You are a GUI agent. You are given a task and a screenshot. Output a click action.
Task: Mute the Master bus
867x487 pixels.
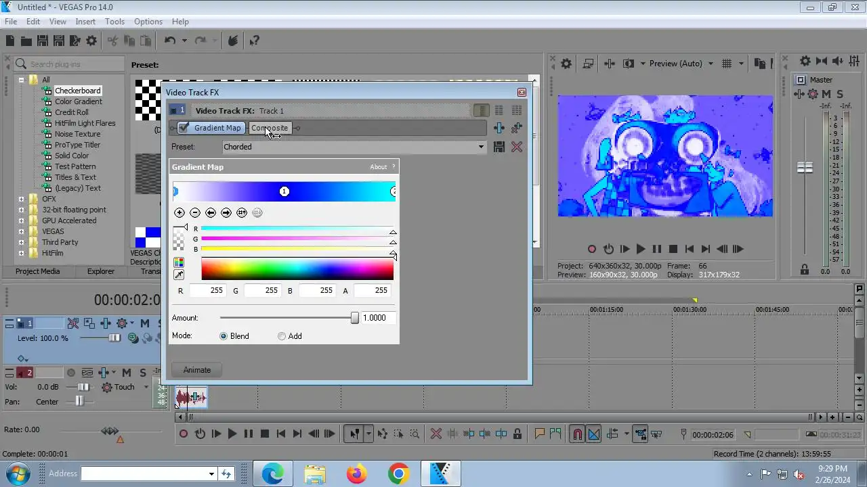click(827, 94)
